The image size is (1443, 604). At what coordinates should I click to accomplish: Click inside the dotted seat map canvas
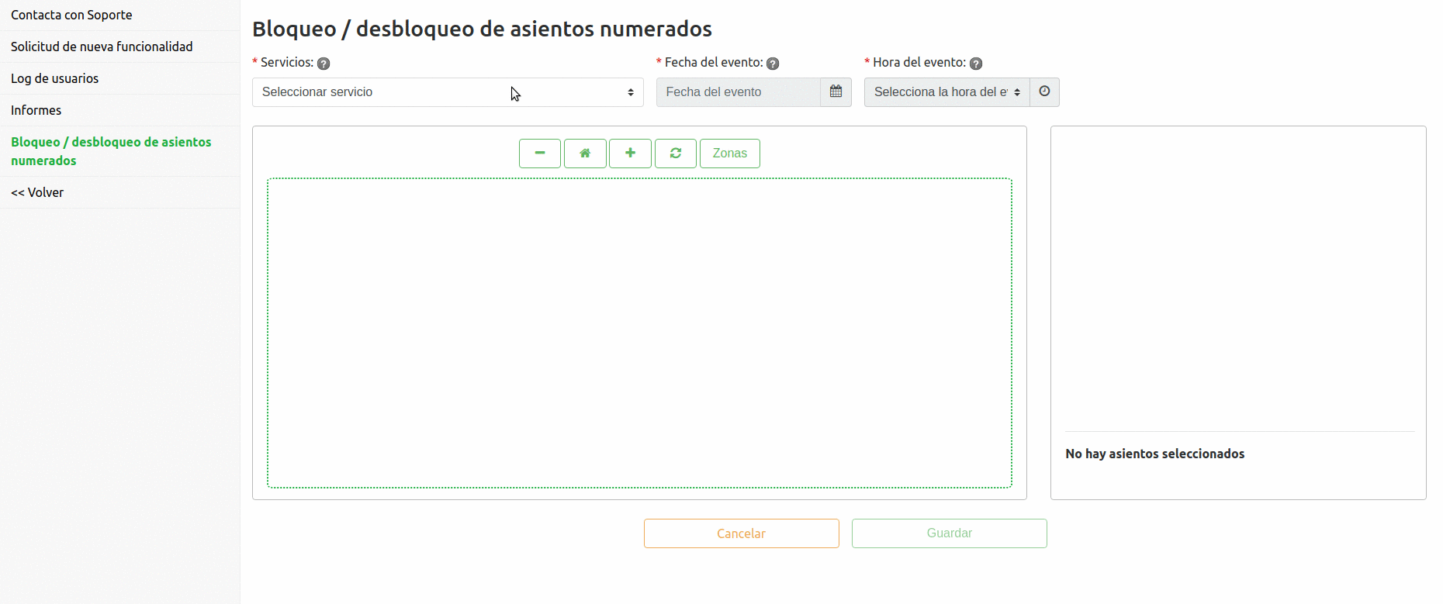pos(639,333)
